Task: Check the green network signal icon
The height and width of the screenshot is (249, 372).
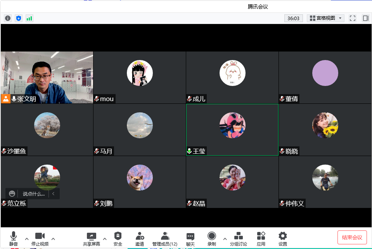Action: pyautogui.click(x=29, y=18)
